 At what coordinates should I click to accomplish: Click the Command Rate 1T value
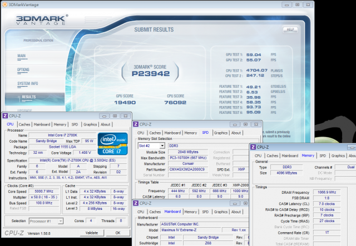click(x=327, y=233)
